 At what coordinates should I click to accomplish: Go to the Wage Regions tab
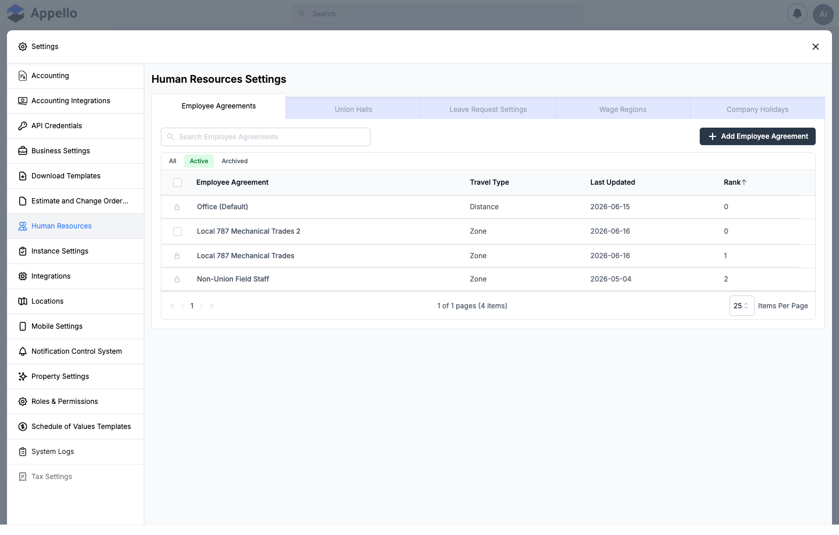coord(623,110)
